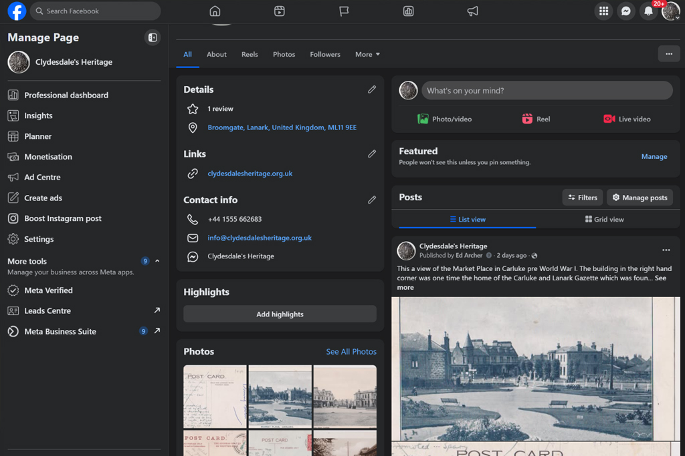The height and width of the screenshot is (456, 685).
Task: Click the +44 1555 662683 phone number
Action: pos(235,219)
